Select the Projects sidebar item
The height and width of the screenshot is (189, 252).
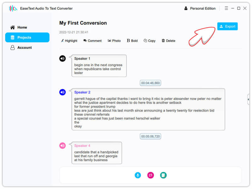[x=27, y=37]
